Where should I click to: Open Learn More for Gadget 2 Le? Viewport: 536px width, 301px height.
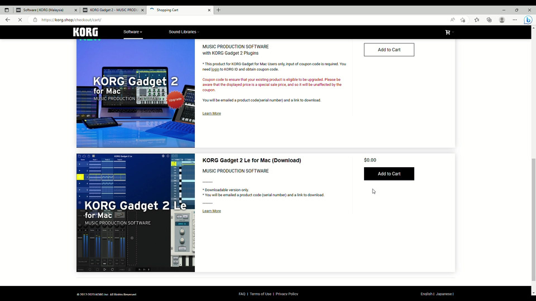212,211
